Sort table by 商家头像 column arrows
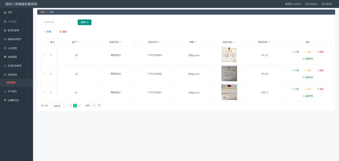This screenshot has height=161, width=339. [234, 42]
